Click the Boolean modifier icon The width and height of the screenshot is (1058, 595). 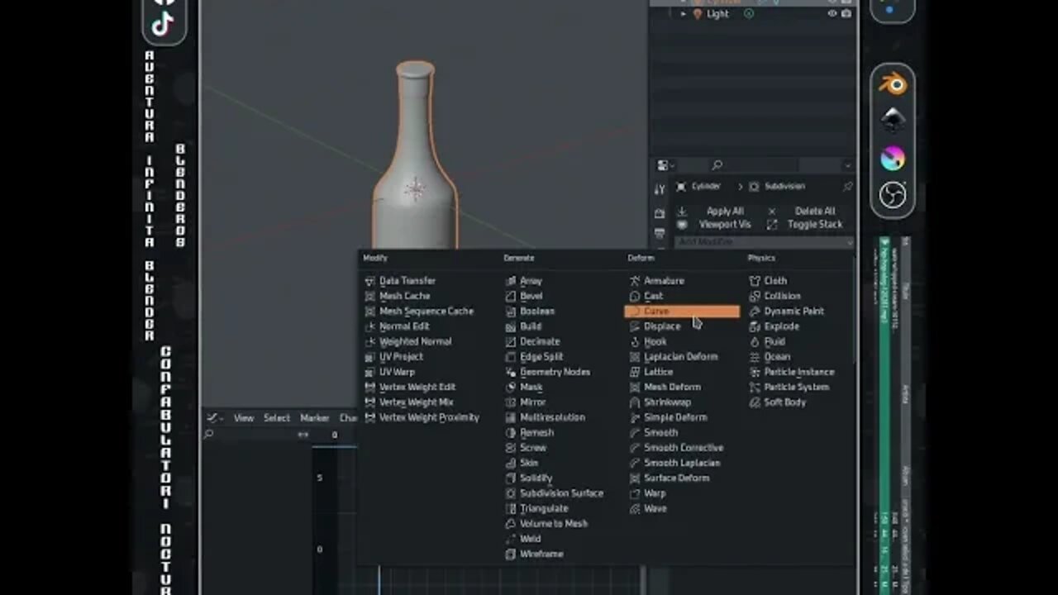[511, 312]
